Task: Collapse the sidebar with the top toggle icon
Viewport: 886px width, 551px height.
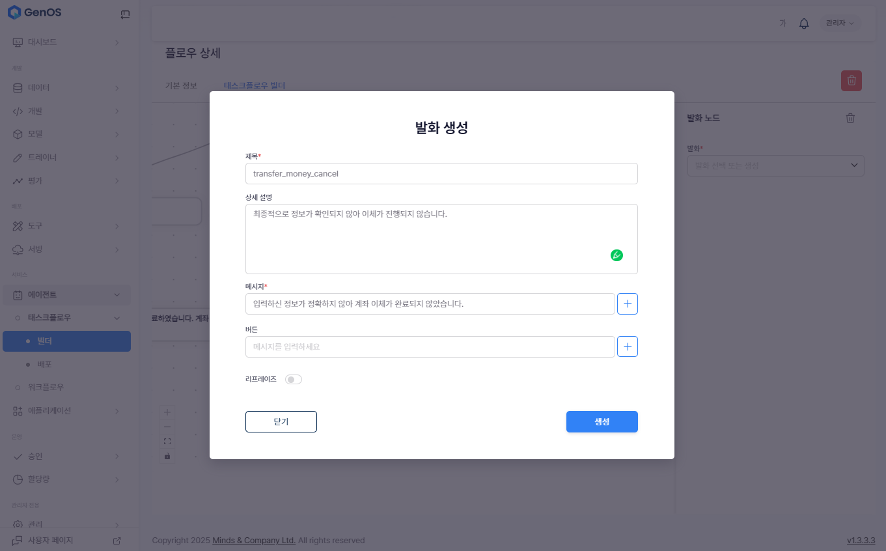Action: [x=125, y=14]
